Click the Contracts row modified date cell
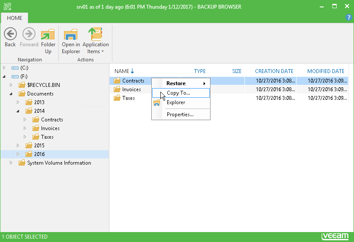 point(327,80)
